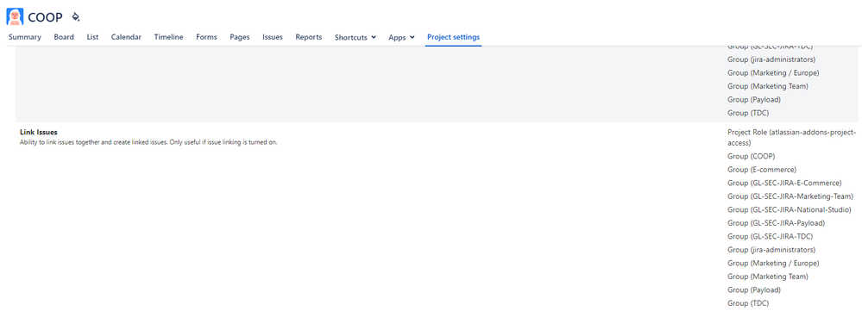Click the COOP project title text
This screenshot has height=311, width=862.
45,17
